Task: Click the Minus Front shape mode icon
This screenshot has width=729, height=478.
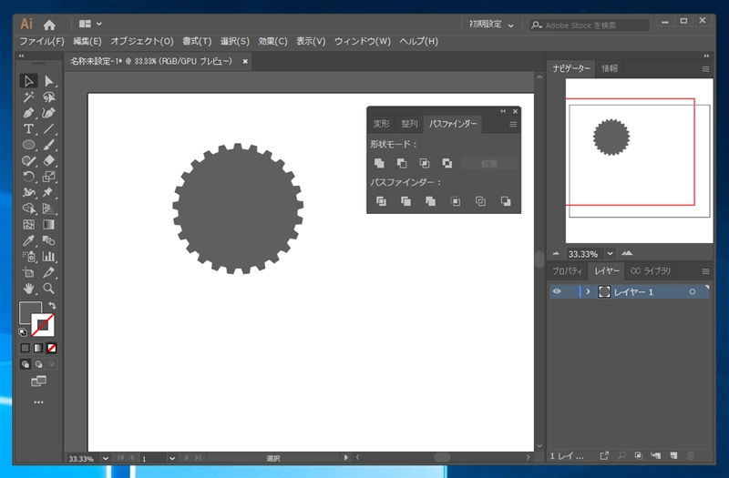Action: pyautogui.click(x=402, y=163)
